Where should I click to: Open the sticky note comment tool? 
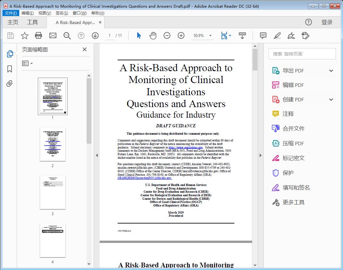coord(263,36)
